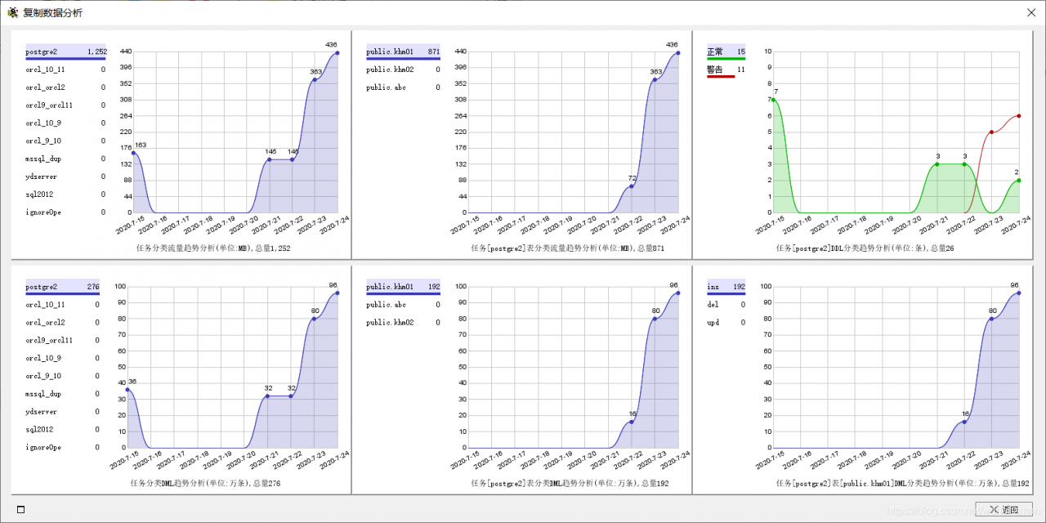This screenshot has height=523, width=1046.
Task: Select mssql_dup in the 流量 task list
Action: 66,159
